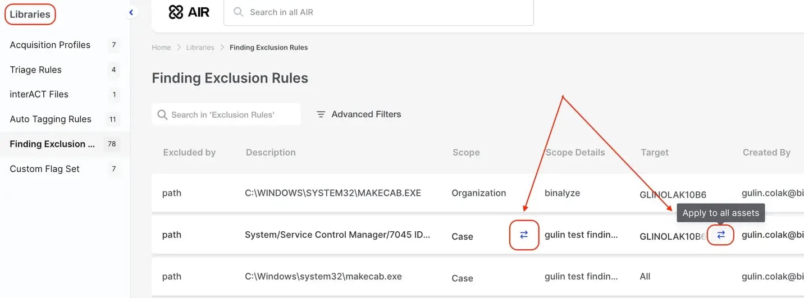Click the Search in 'Exclusion Rules' field
Viewport: 804px width, 298px height.
(226, 114)
